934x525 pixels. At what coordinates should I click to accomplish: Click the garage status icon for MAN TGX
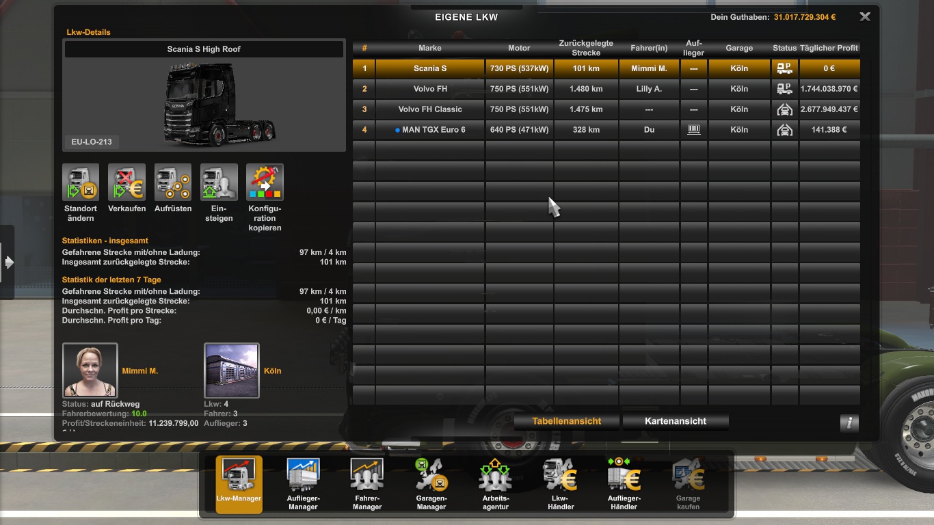click(x=785, y=130)
